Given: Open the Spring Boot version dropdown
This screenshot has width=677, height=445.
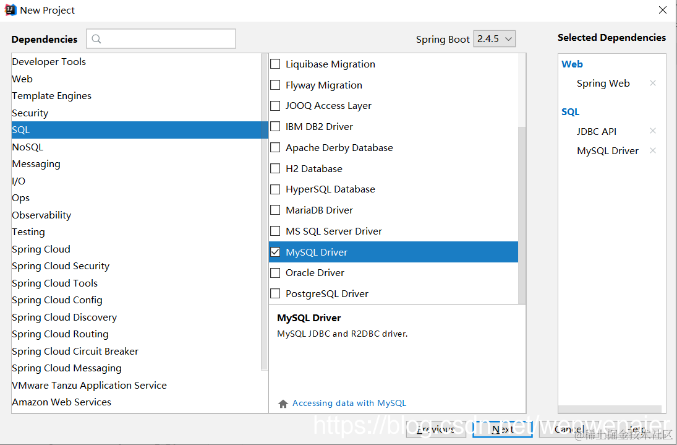Looking at the screenshot, I should (x=495, y=39).
